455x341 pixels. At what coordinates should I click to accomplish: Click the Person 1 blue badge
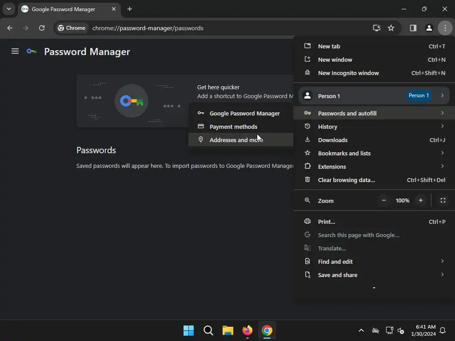point(419,95)
